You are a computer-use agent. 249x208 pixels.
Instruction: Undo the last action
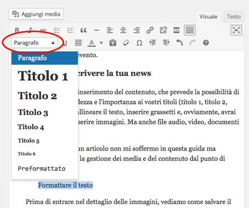click(x=179, y=43)
